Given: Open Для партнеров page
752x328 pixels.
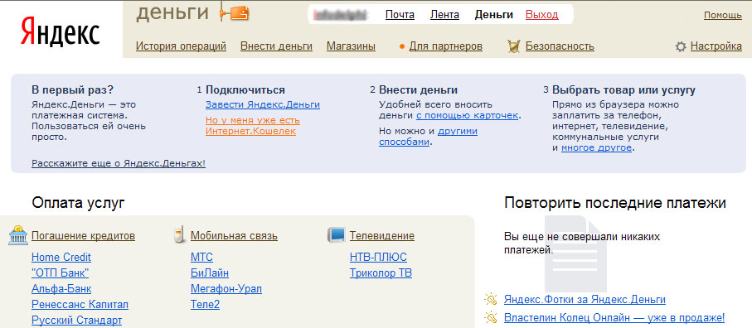Looking at the screenshot, I should click(446, 46).
